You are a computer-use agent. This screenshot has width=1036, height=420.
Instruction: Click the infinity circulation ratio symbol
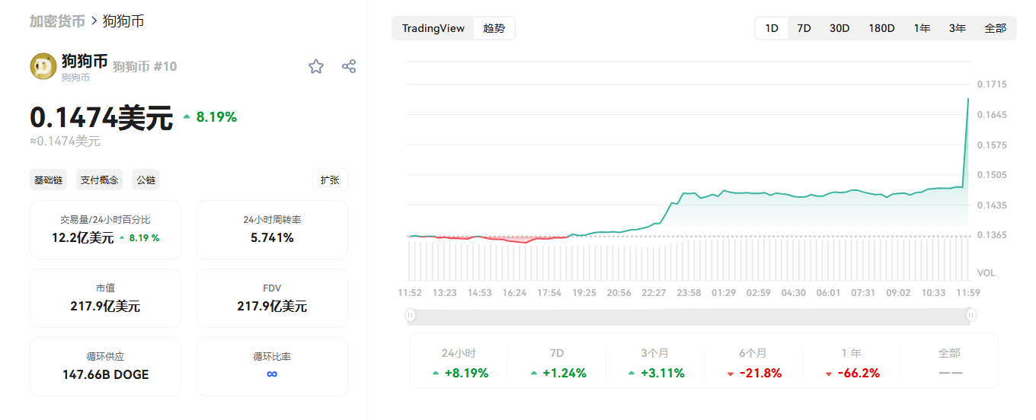coord(272,374)
